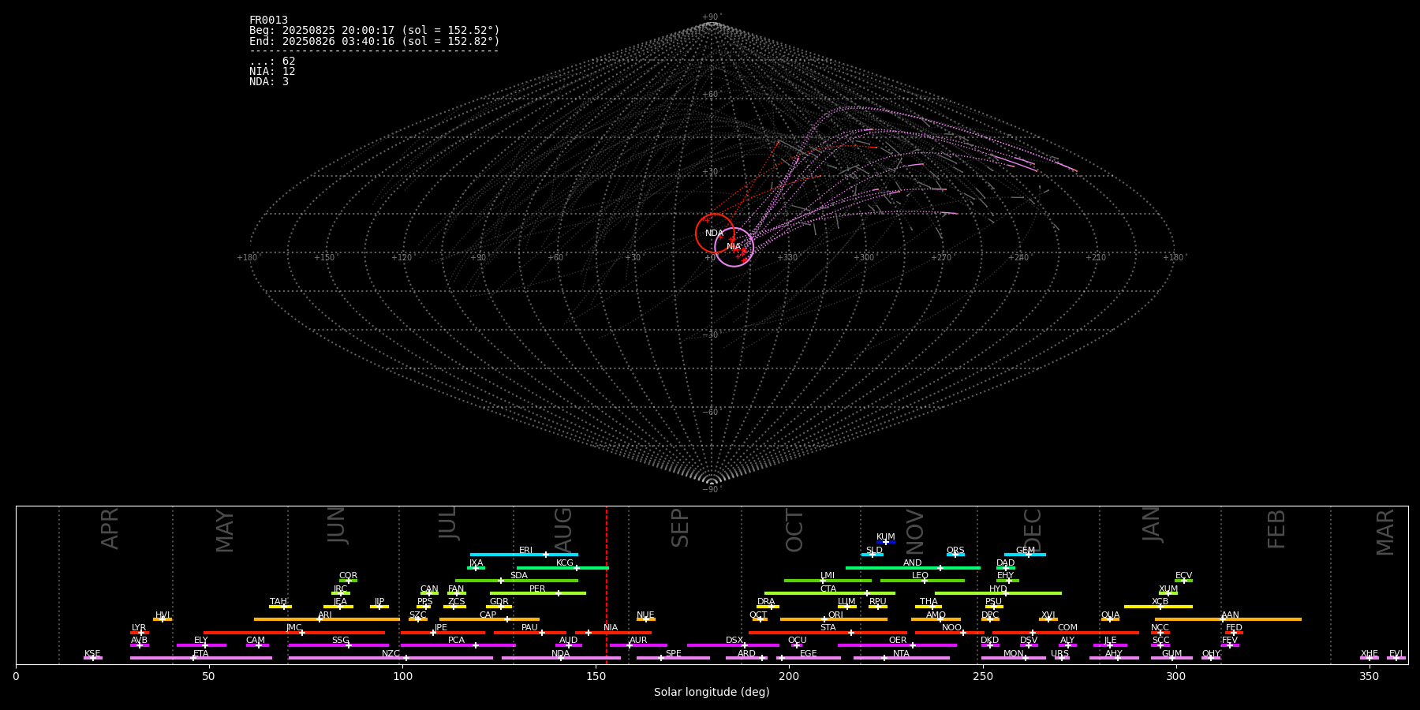1420x710 pixels.
Task: Click the AUR shower label
Action: point(638,641)
